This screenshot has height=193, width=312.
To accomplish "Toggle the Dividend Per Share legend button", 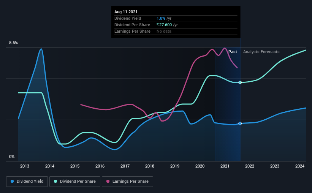I will (75, 182).
